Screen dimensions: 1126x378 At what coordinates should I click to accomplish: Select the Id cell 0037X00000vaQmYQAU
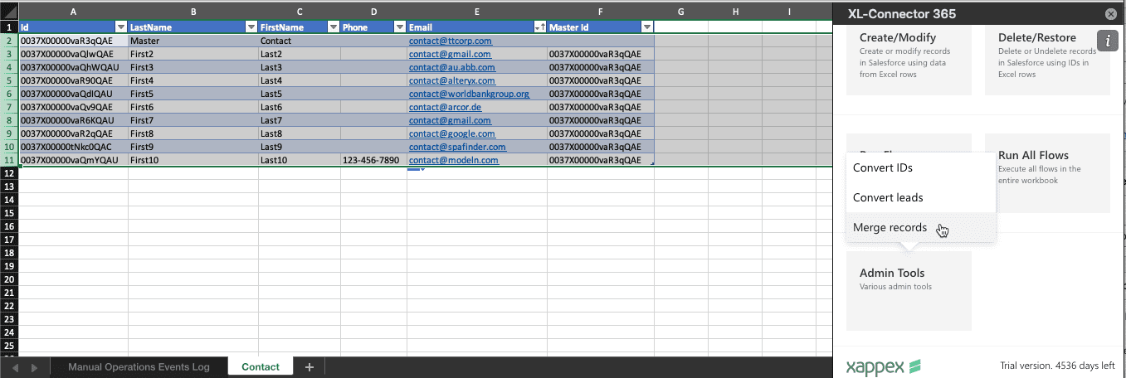[x=73, y=160]
